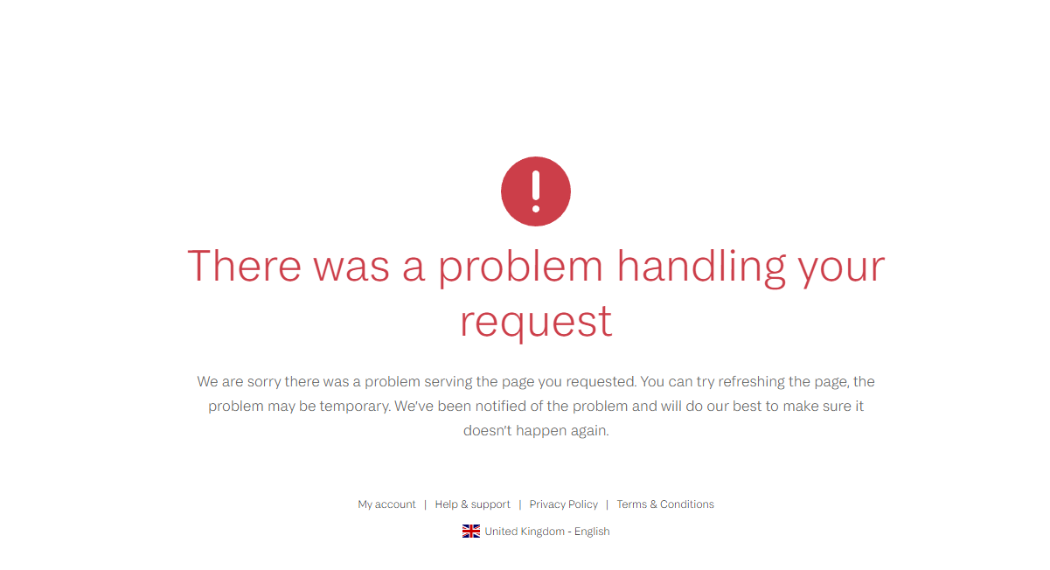Click the separator between Help & support and Privacy Policy
Image resolution: width=1050 pixels, height=570 pixels.
coord(520,504)
